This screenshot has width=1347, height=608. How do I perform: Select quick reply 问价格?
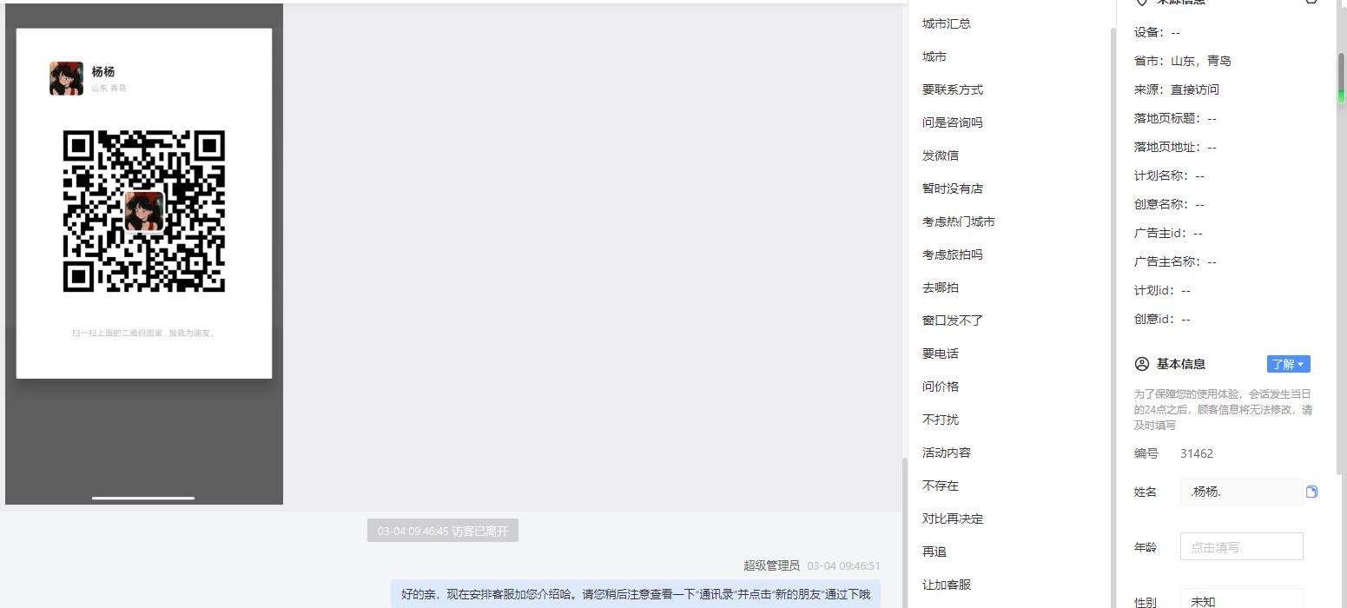[x=941, y=387]
